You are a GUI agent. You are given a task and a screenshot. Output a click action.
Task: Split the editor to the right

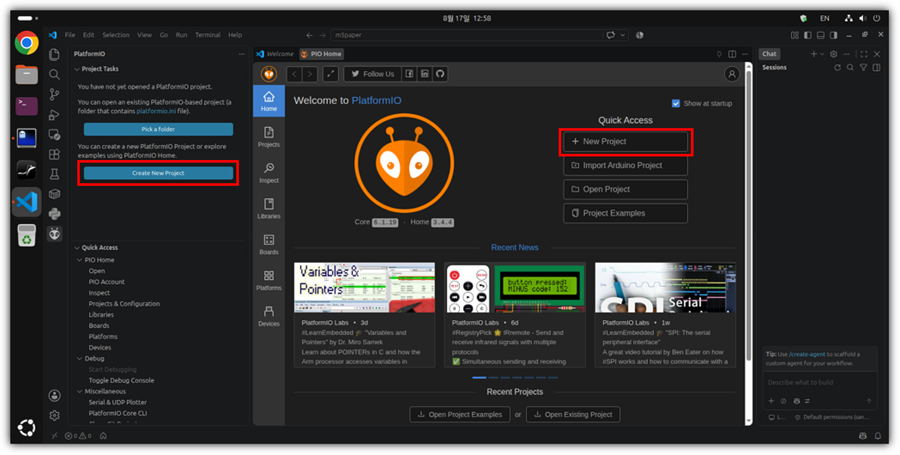point(732,54)
